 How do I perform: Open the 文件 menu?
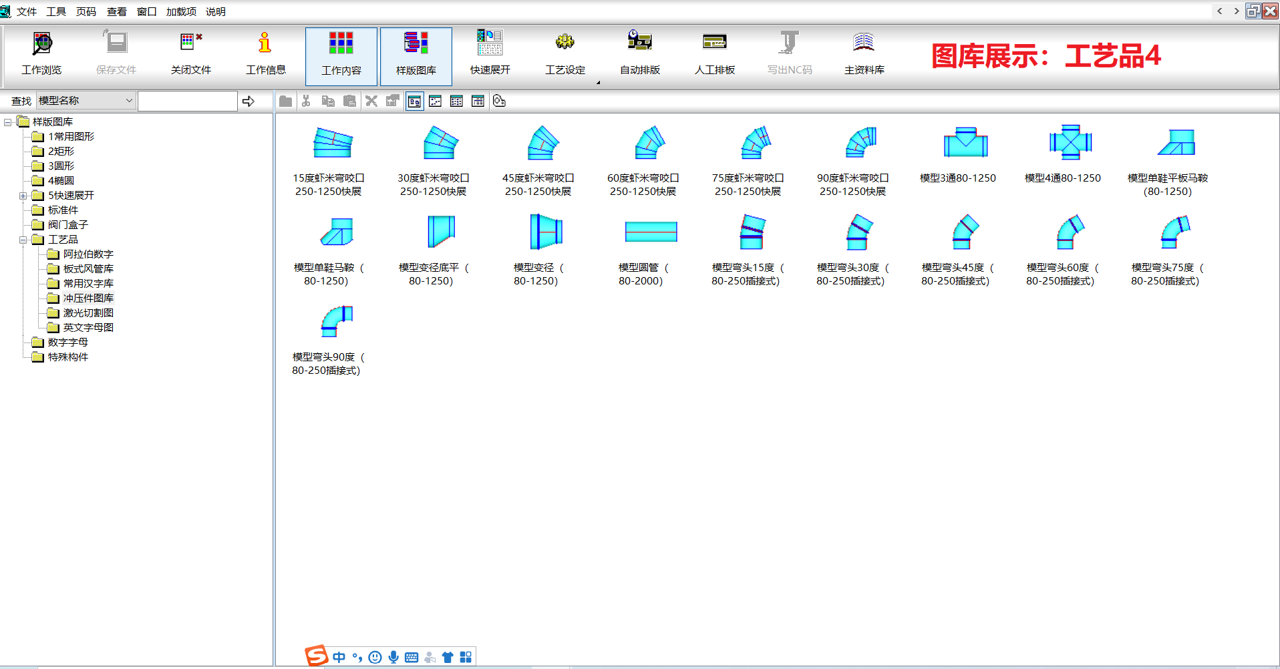[27, 11]
